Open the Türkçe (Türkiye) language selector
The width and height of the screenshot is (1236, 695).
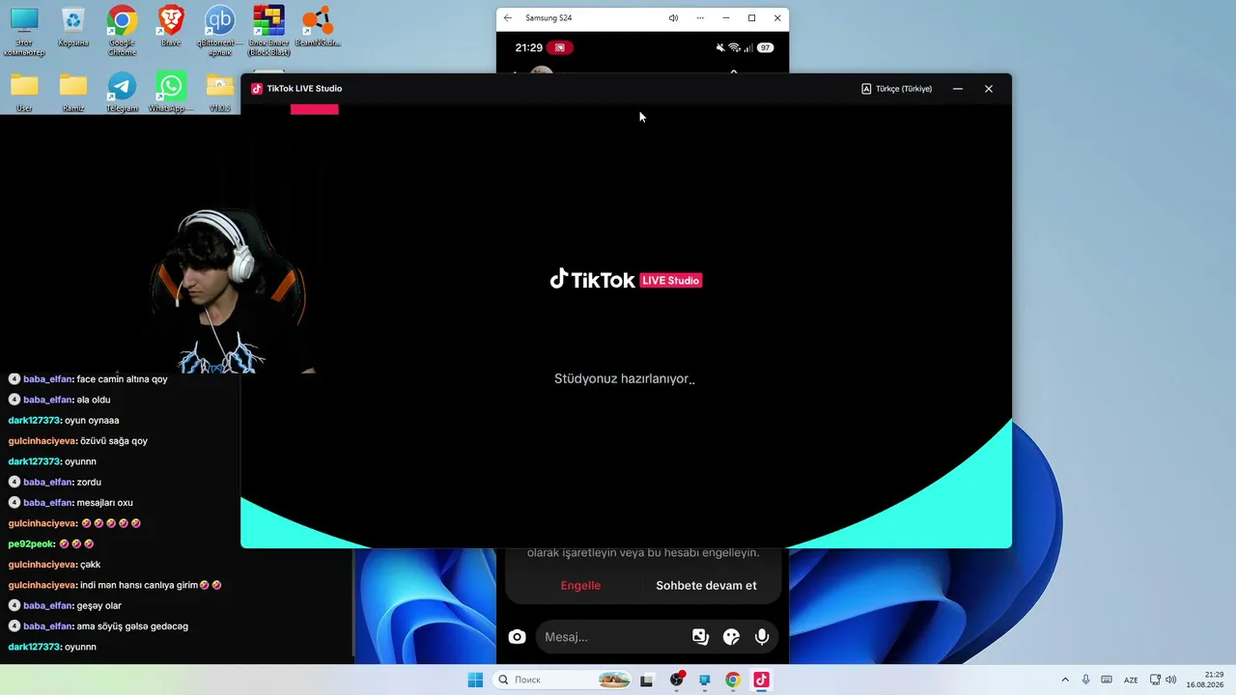click(x=897, y=89)
